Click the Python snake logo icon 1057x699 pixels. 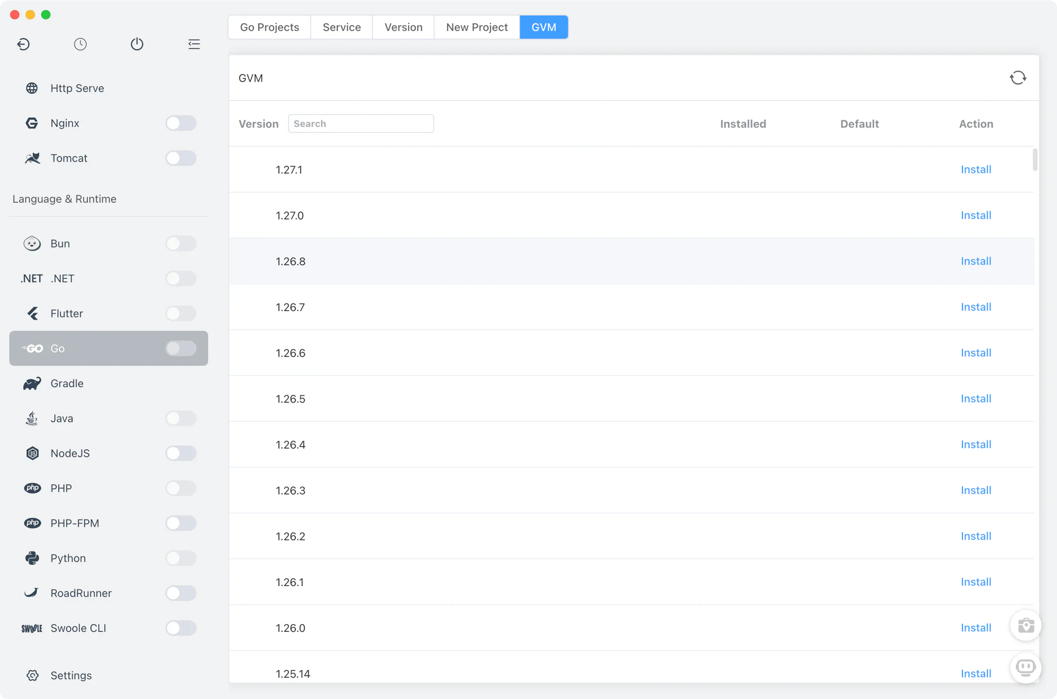click(x=32, y=558)
